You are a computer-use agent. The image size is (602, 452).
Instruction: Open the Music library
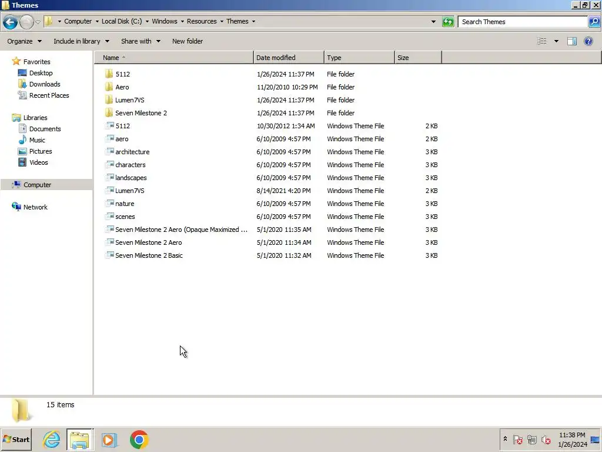pyautogui.click(x=37, y=140)
